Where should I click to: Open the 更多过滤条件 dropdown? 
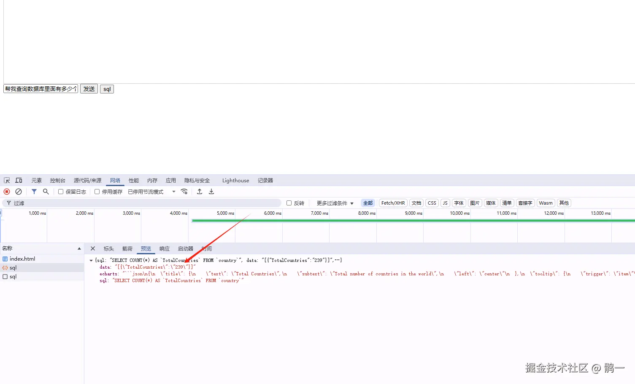click(335, 203)
